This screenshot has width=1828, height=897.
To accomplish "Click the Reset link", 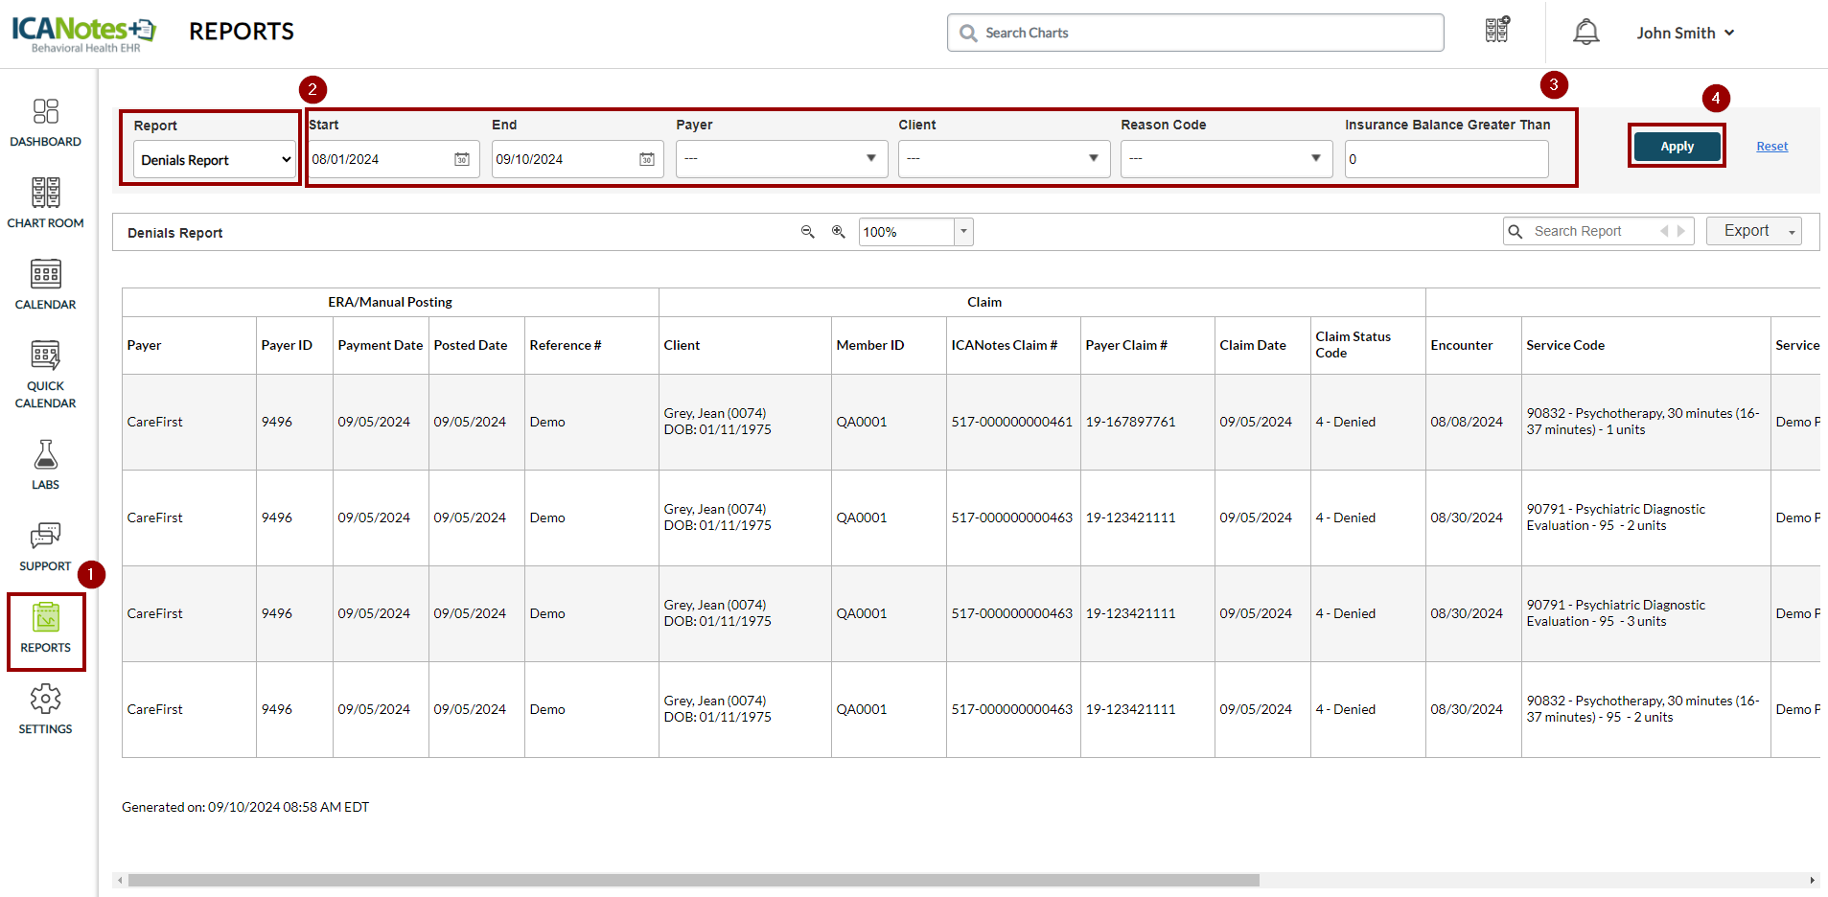I will coord(1771,147).
